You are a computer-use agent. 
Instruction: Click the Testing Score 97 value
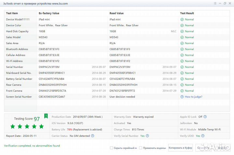[x=37, y=119]
